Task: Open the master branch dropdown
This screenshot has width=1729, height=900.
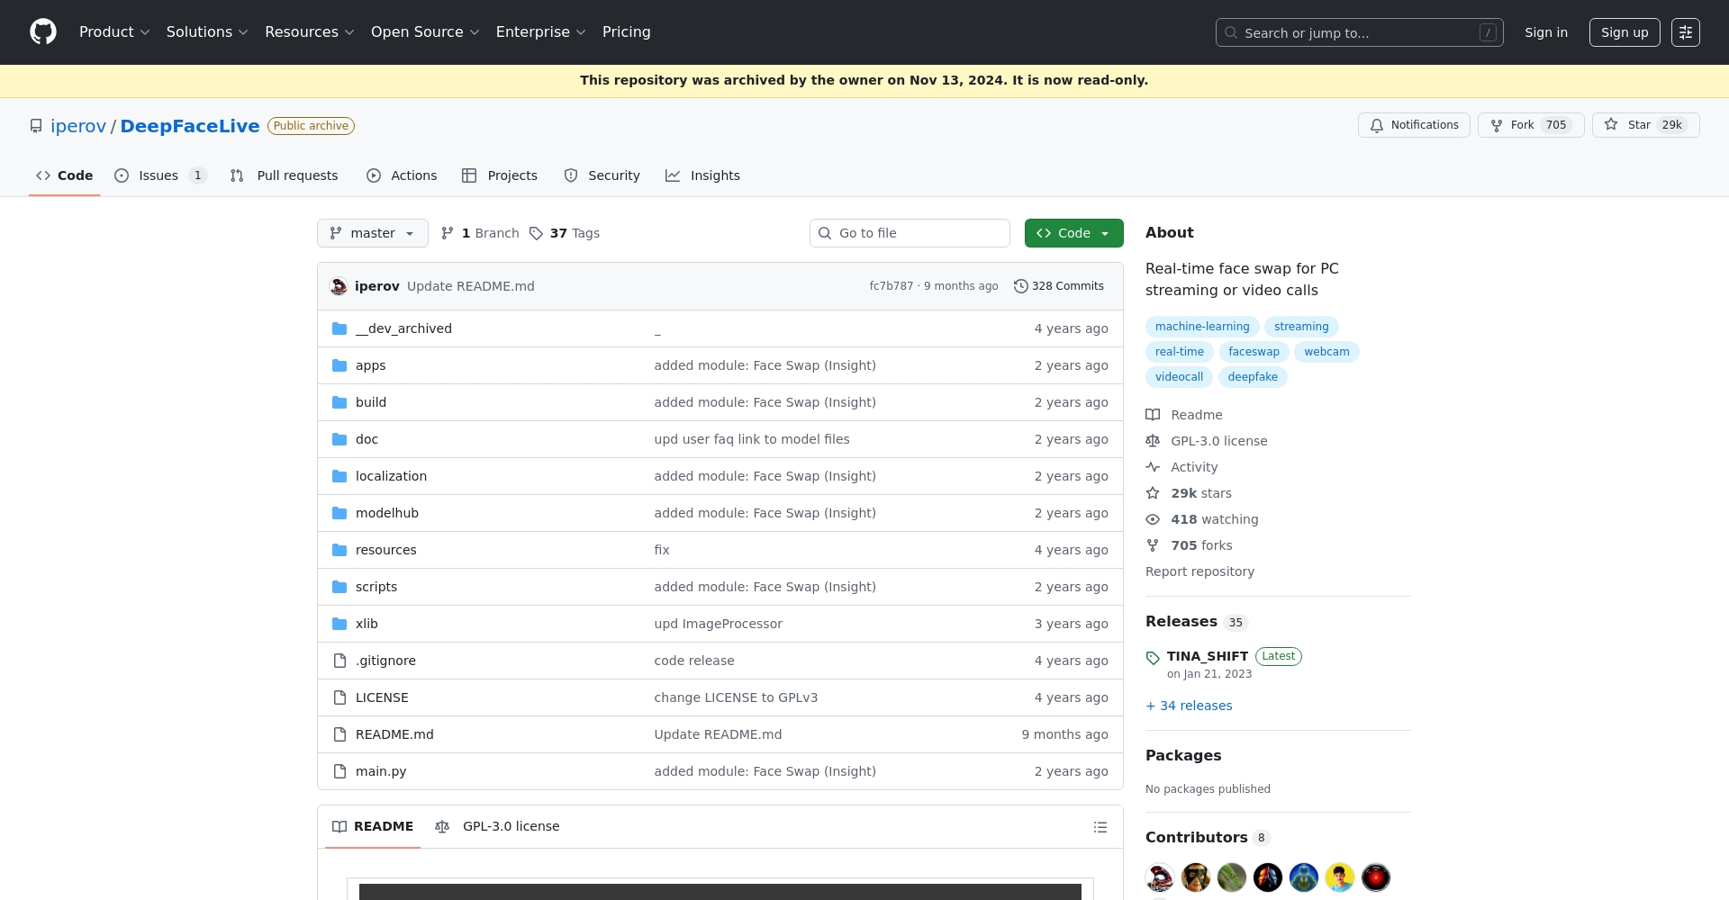Action: (373, 233)
